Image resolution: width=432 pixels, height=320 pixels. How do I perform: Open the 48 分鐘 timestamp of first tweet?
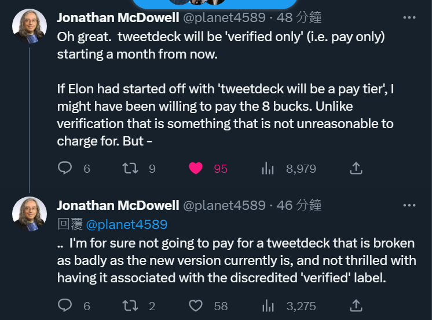(299, 17)
